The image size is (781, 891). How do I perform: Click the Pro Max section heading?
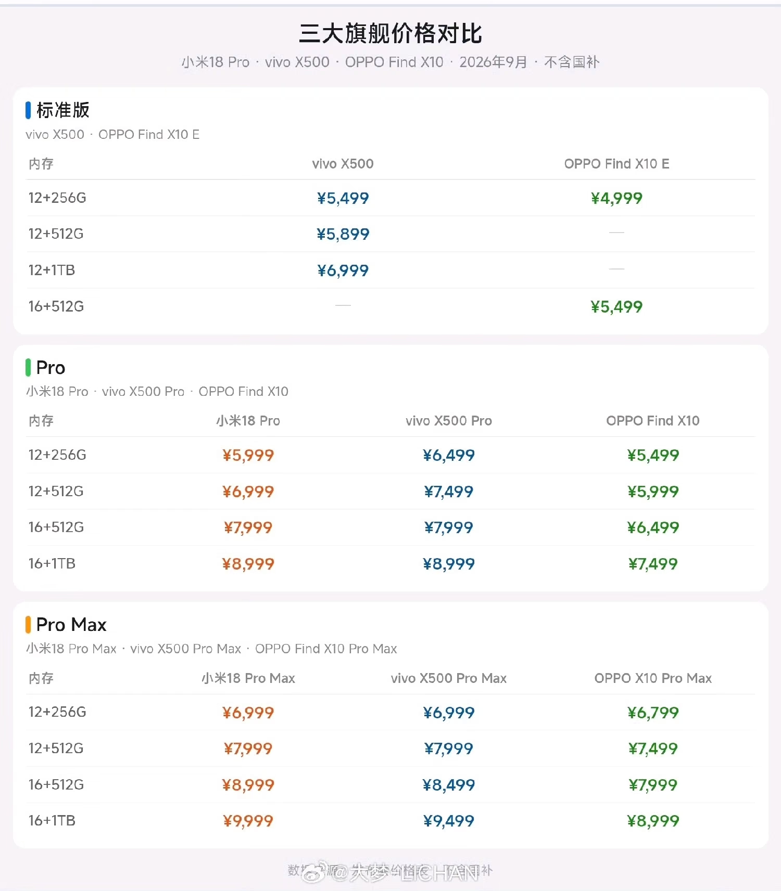point(71,625)
